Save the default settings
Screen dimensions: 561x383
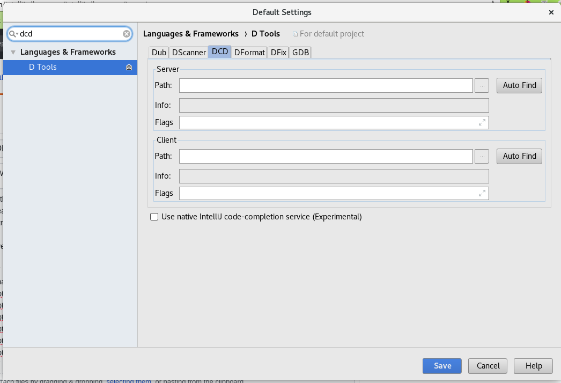point(441,366)
